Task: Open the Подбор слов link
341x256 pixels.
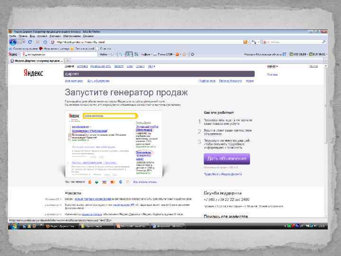Action: point(207,81)
